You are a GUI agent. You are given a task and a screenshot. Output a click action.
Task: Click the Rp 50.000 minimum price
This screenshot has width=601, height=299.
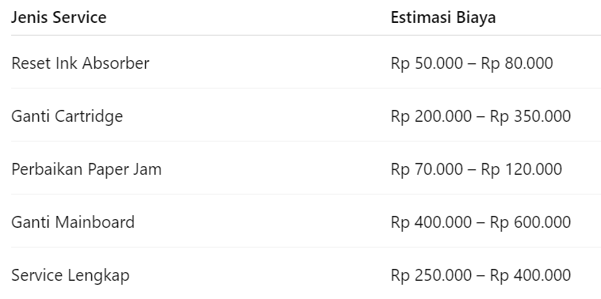point(427,63)
